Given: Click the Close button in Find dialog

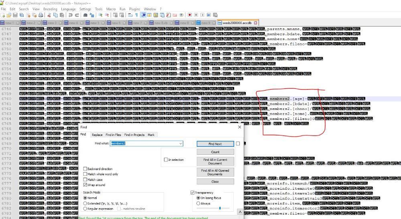Looking at the screenshot, I should 215,182.
